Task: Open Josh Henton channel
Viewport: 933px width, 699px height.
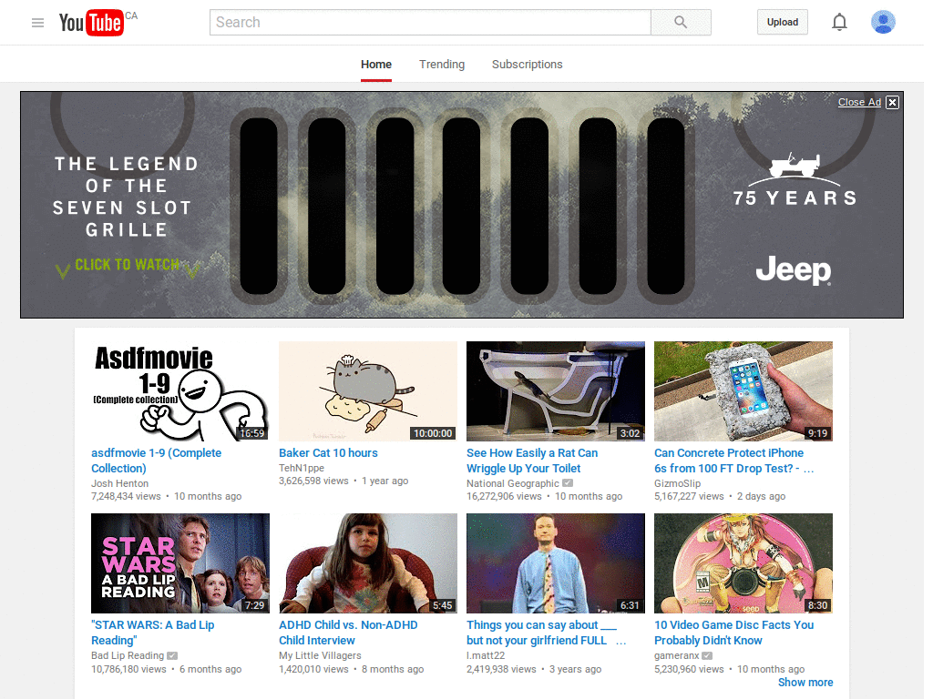Action: 119,484
